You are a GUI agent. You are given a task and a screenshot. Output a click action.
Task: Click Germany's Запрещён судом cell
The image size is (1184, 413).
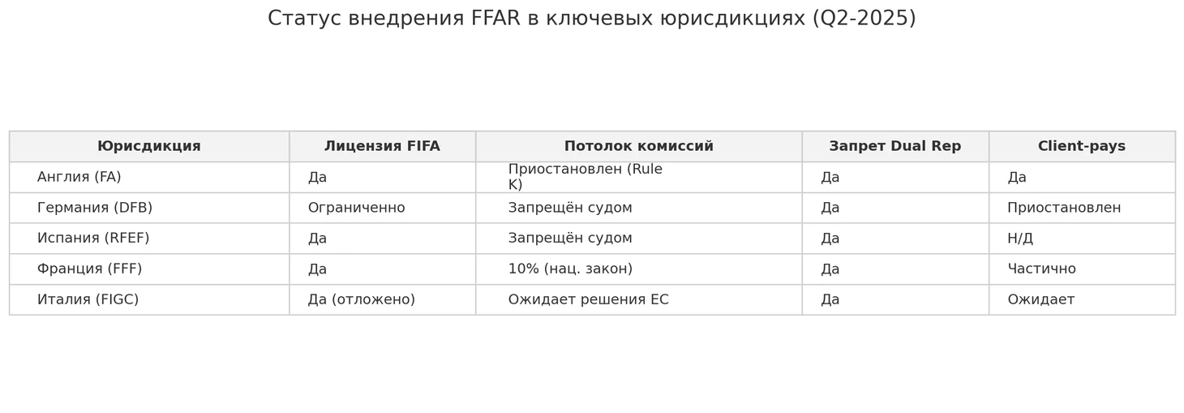570,209
